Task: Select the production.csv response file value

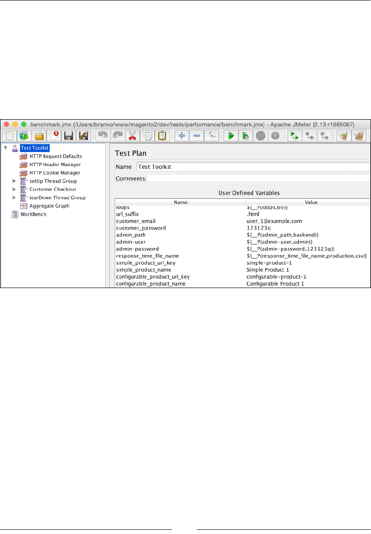Action: [x=306, y=256]
